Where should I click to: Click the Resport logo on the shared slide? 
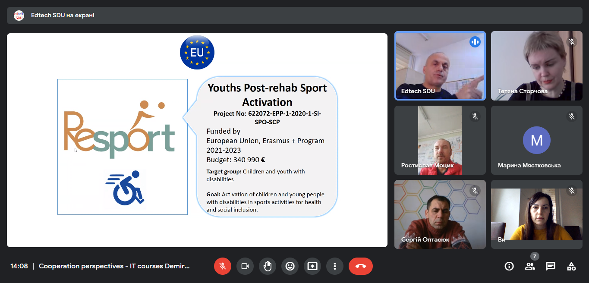(x=120, y=129)
